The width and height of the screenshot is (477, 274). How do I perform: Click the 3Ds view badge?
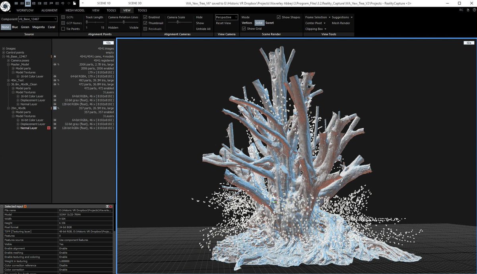tap(469, 42)
